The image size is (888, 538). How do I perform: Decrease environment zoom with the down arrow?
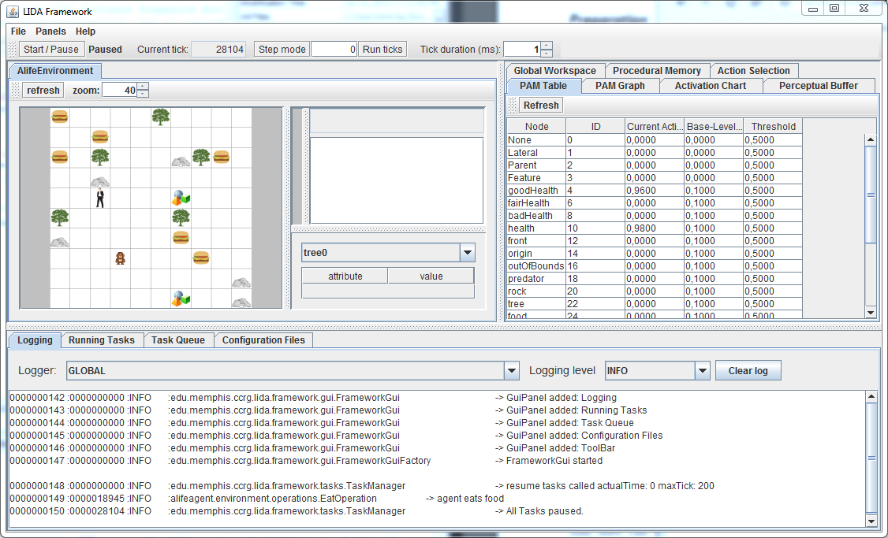click(x=143, y=94)
